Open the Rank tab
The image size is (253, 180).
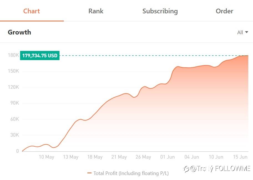96,11
